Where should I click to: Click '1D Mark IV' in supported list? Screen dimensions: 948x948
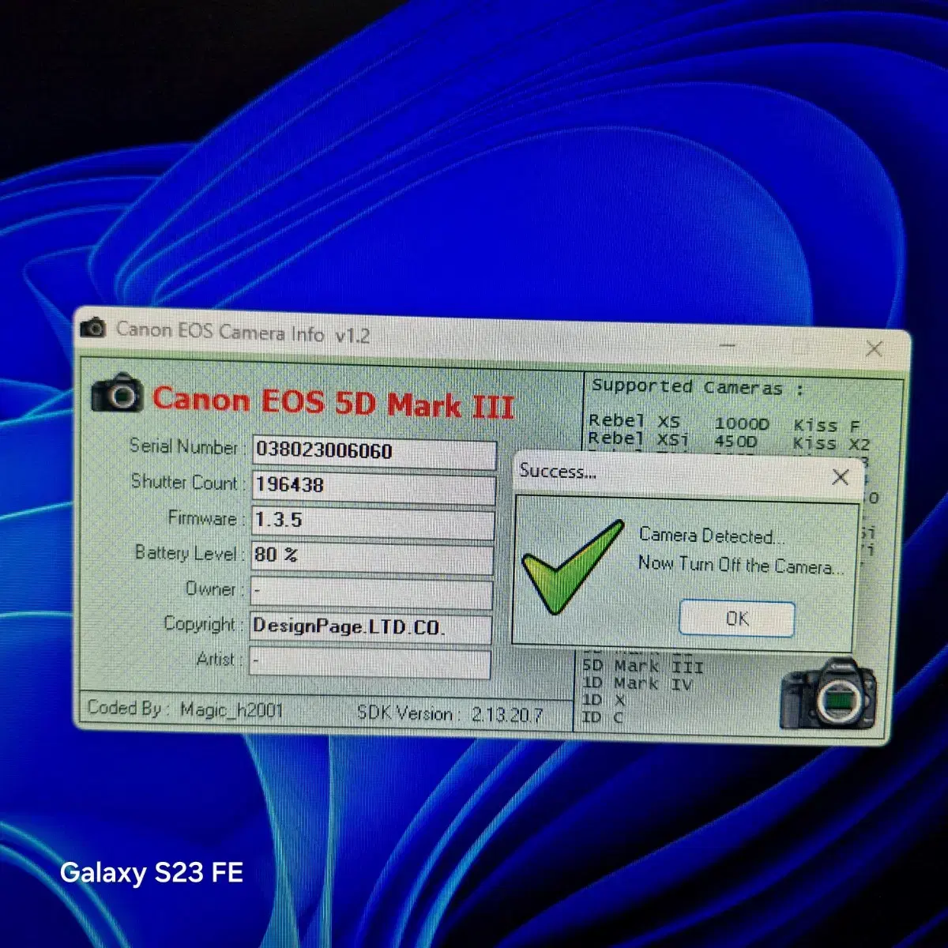coord(638,683)
